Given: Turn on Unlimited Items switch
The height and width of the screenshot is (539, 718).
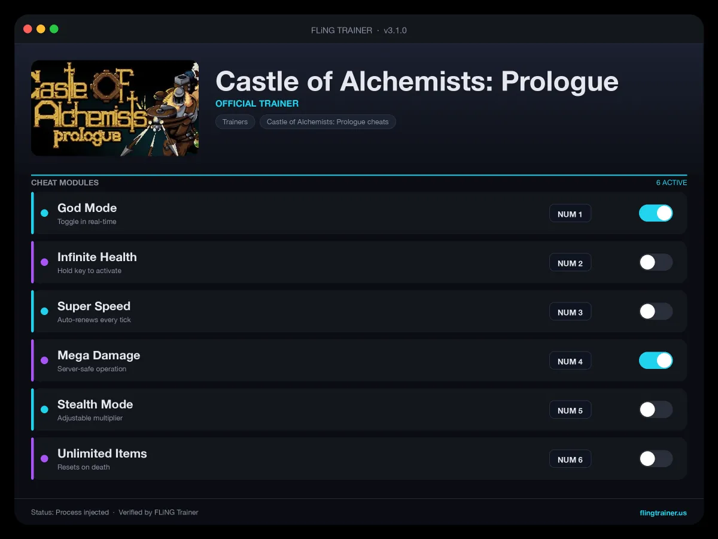Looking at the screenshot, I should click(656, 459).
